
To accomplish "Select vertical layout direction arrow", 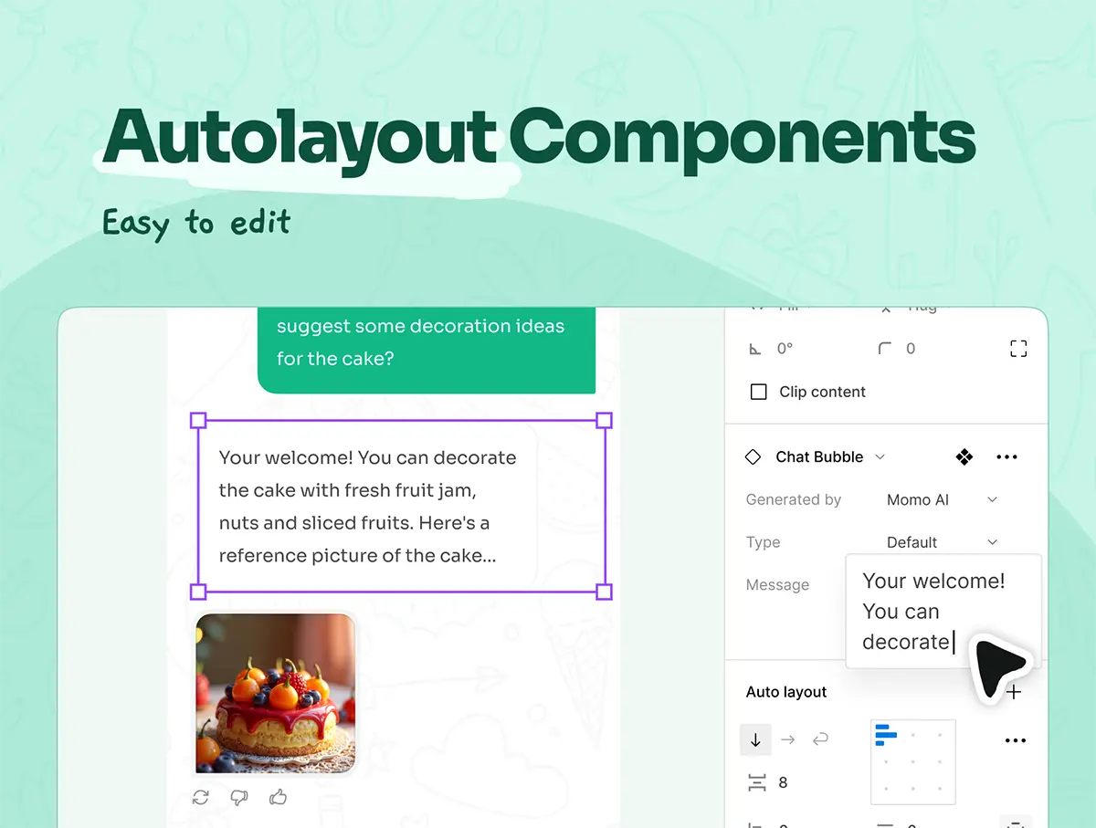I will [x=755, y=740].
